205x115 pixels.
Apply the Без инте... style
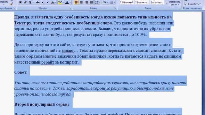click(x=142, y=2)
